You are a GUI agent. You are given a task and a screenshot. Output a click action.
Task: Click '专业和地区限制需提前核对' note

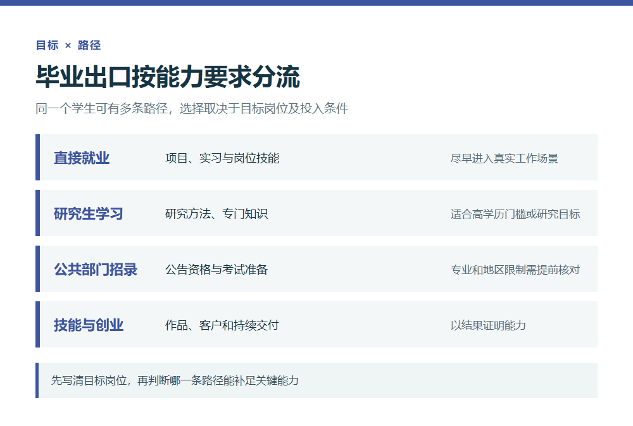[515, 270]
